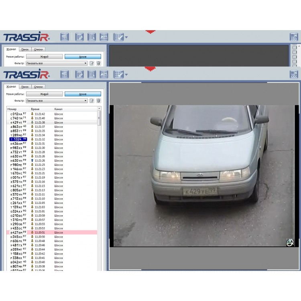Image resolution: width=301 pixels, height=301 pixels.
Task: Open the Списки tab
Action: tap(38, 87)
